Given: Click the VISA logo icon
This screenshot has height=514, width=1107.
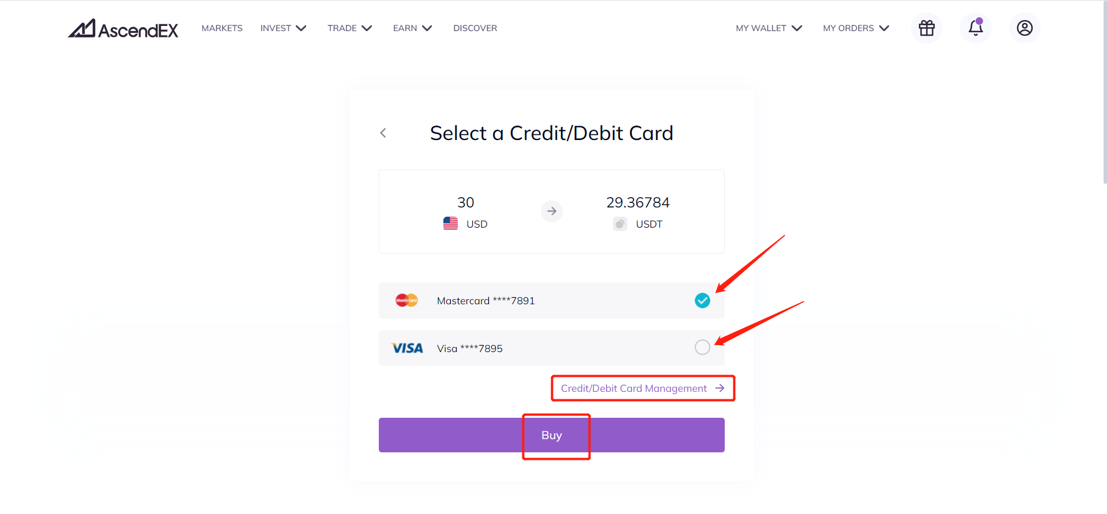Looking at the screenshot, I should [x=407, y=348].
